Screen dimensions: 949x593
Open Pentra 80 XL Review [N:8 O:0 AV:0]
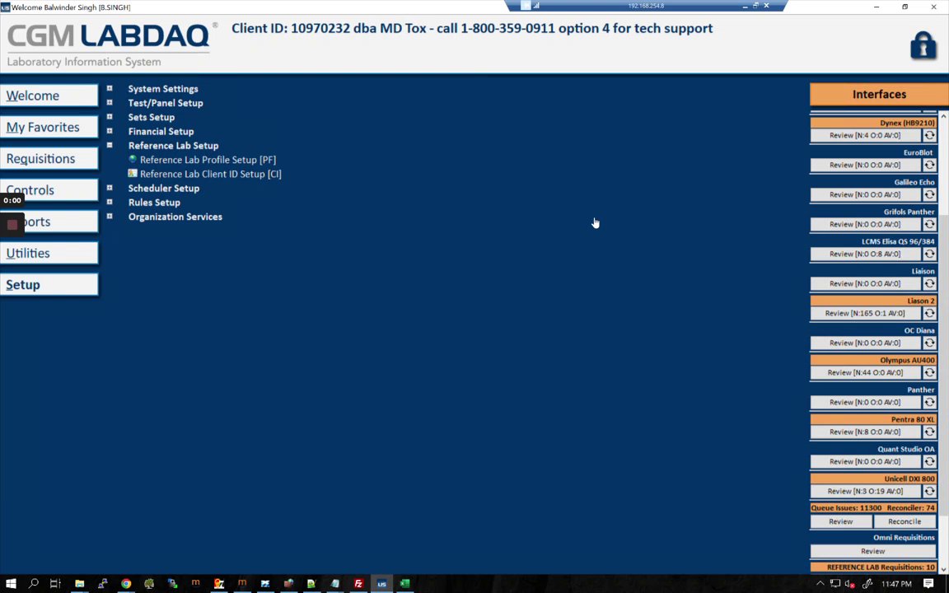tap(866, 432)
